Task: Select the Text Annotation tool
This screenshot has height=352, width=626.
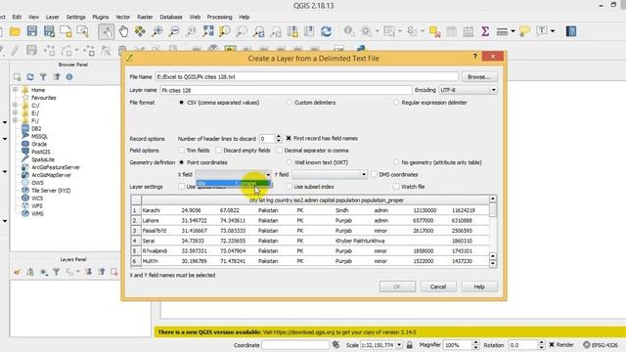Action: tap(542, 31)
